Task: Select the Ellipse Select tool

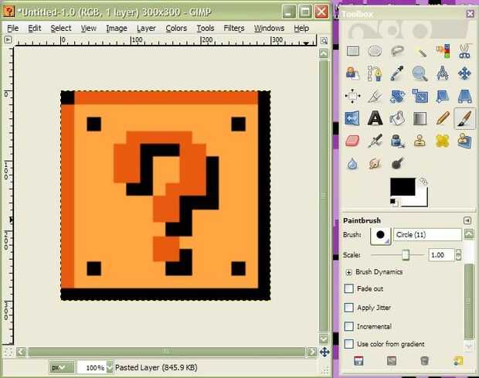Action: [x=375, y=51]
